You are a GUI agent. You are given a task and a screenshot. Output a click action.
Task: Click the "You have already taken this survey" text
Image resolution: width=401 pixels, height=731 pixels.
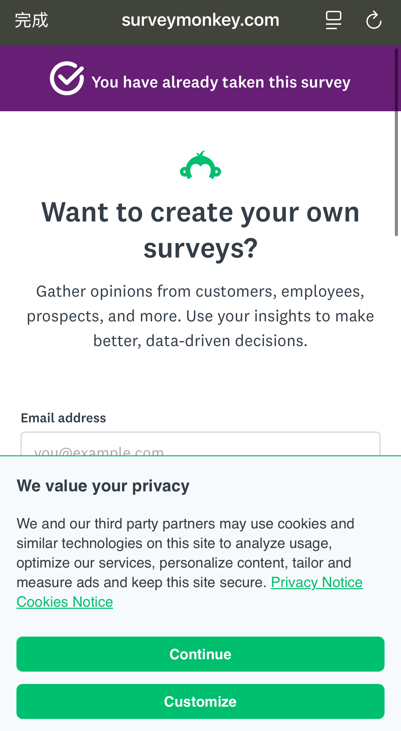[x=221, y=82]
